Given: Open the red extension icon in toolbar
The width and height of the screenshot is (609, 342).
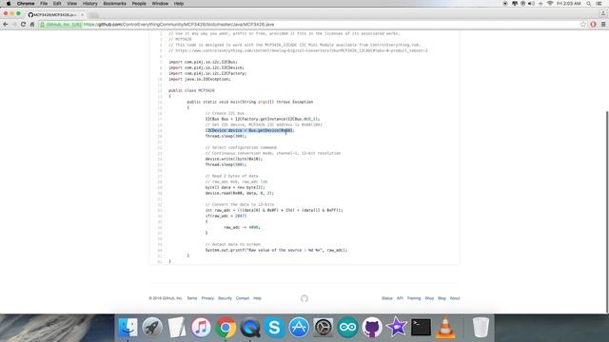Looking at the screenshot, I should click(x=593, y=25).
